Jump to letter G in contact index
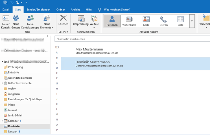Image resolution: width=210 pixels, height=135 pixels. coord(57,83)
